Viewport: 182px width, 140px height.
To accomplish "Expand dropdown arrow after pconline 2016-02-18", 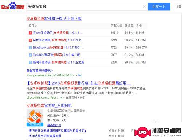I will [x=74, y=75].
